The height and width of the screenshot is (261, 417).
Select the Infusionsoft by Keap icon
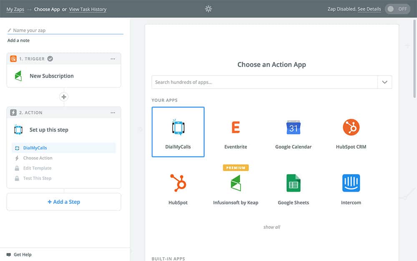pyautogui.click(x=236, y=183)
